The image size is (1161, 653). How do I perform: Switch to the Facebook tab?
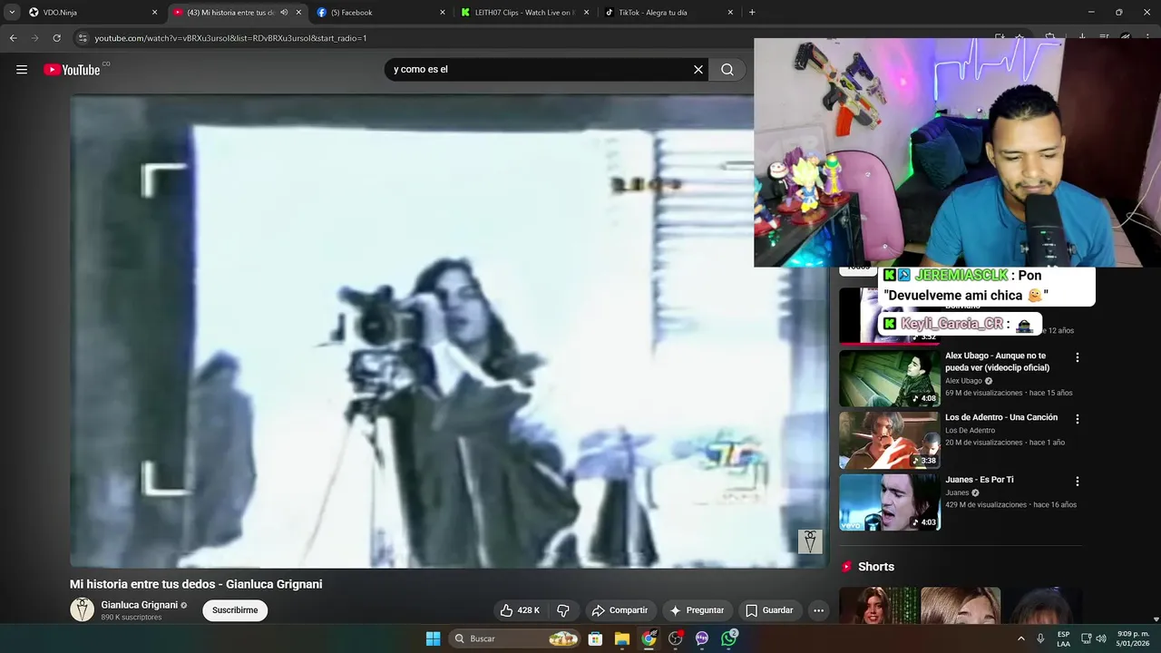tap(379, 13)
